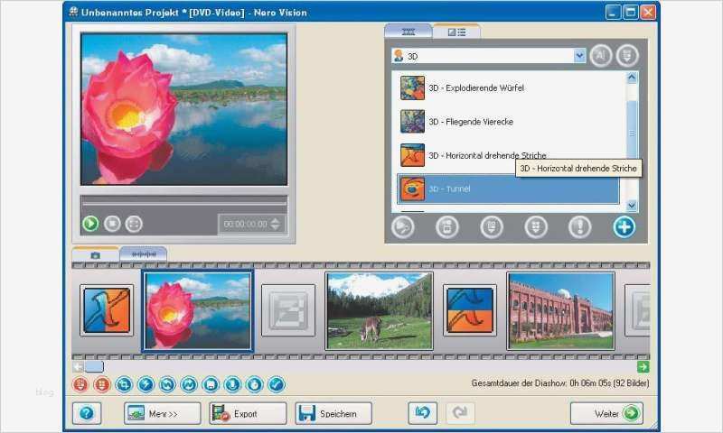
Task: Click the timecode stepper arrows
Action: [x=276, y=224]
